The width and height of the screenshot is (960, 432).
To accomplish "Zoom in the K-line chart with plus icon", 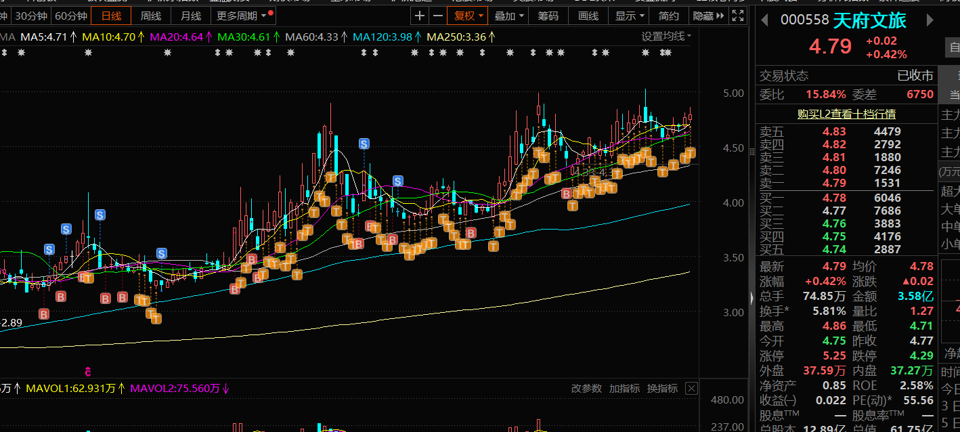I will point(420,16).
